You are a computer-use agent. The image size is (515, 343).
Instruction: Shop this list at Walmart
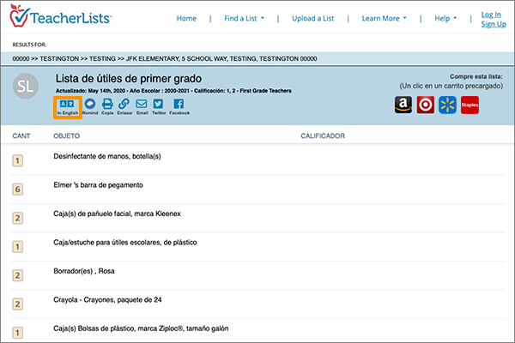(446, 105)
